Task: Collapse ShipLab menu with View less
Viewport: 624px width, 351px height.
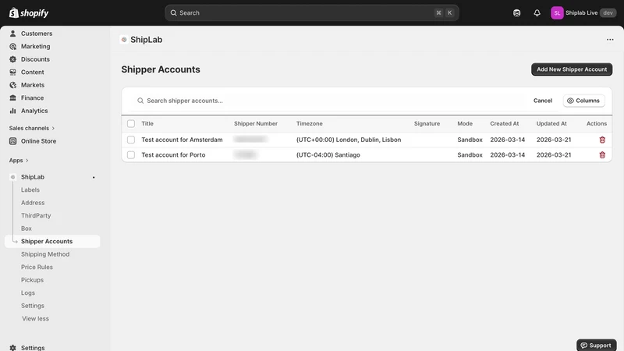Action: pyautogui.click(x=35, y=318)
